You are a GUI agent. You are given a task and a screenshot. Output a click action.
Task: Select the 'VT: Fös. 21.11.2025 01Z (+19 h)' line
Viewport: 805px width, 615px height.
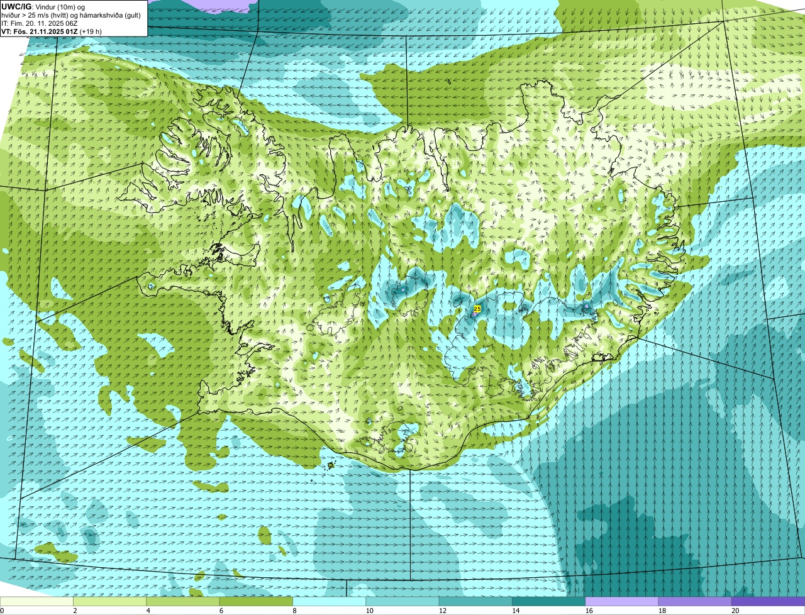52,31
